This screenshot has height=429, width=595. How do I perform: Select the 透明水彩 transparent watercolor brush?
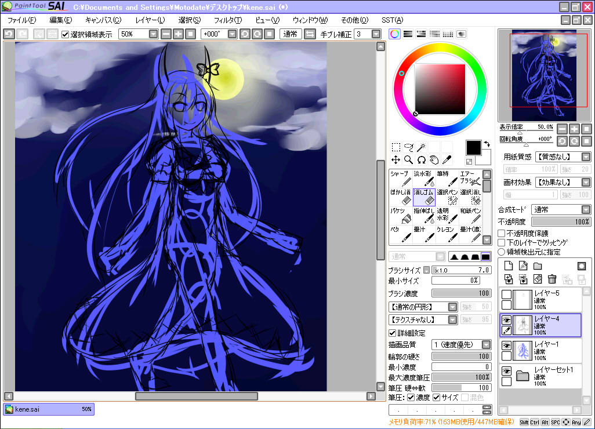(x=447, y=216)
